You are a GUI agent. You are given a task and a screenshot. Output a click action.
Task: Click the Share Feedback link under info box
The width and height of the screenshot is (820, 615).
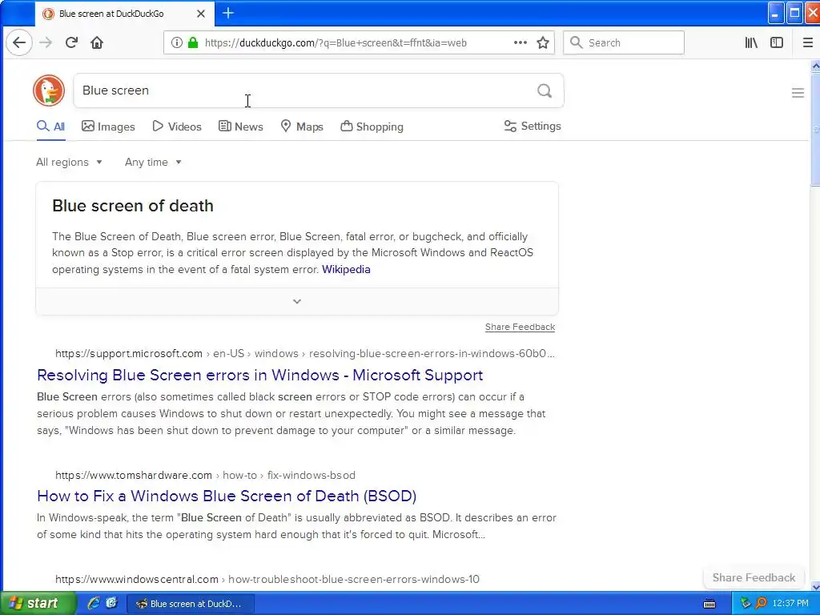(520, 327)
